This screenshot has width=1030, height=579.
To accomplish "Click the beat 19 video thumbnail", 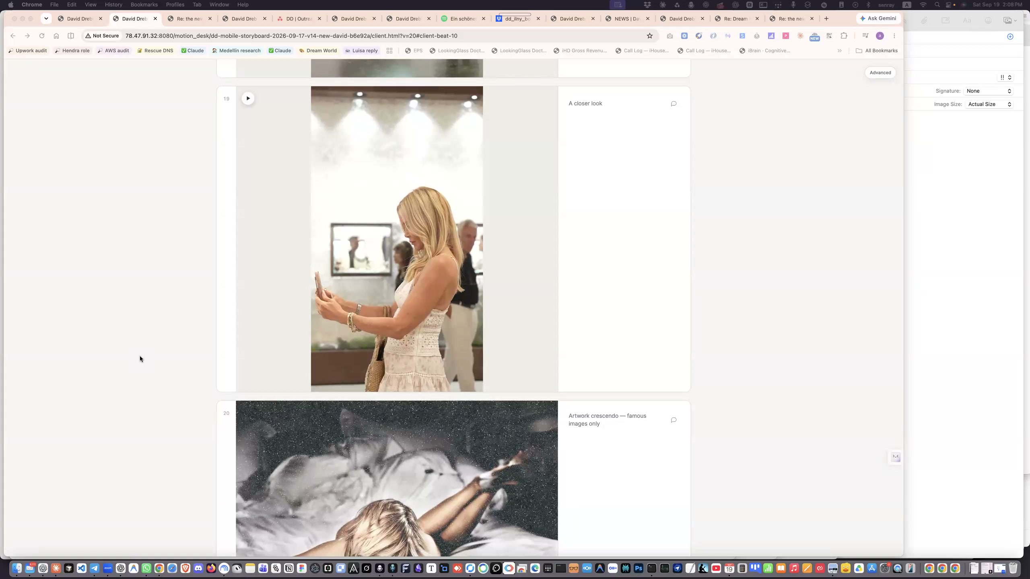I will click(x=397, y=239).
